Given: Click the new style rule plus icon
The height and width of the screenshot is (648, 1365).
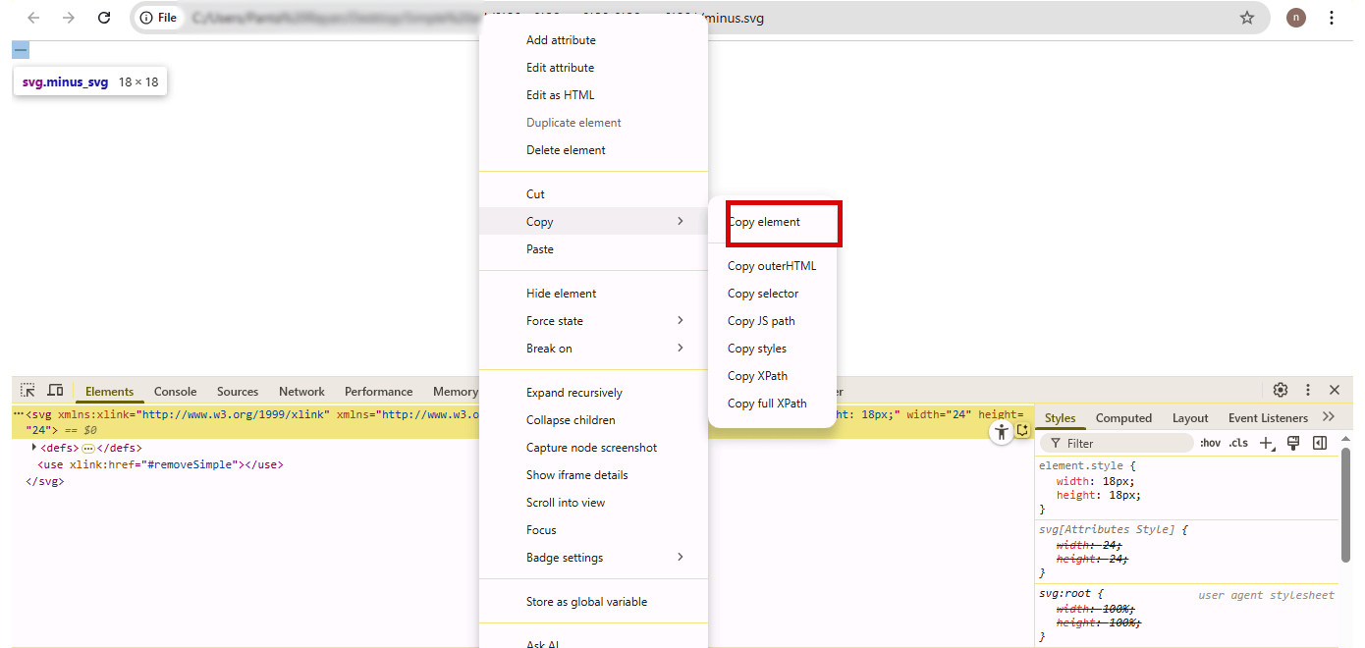Looking at the screenshot, I should pyautogui.click(x=1266, y=444).
